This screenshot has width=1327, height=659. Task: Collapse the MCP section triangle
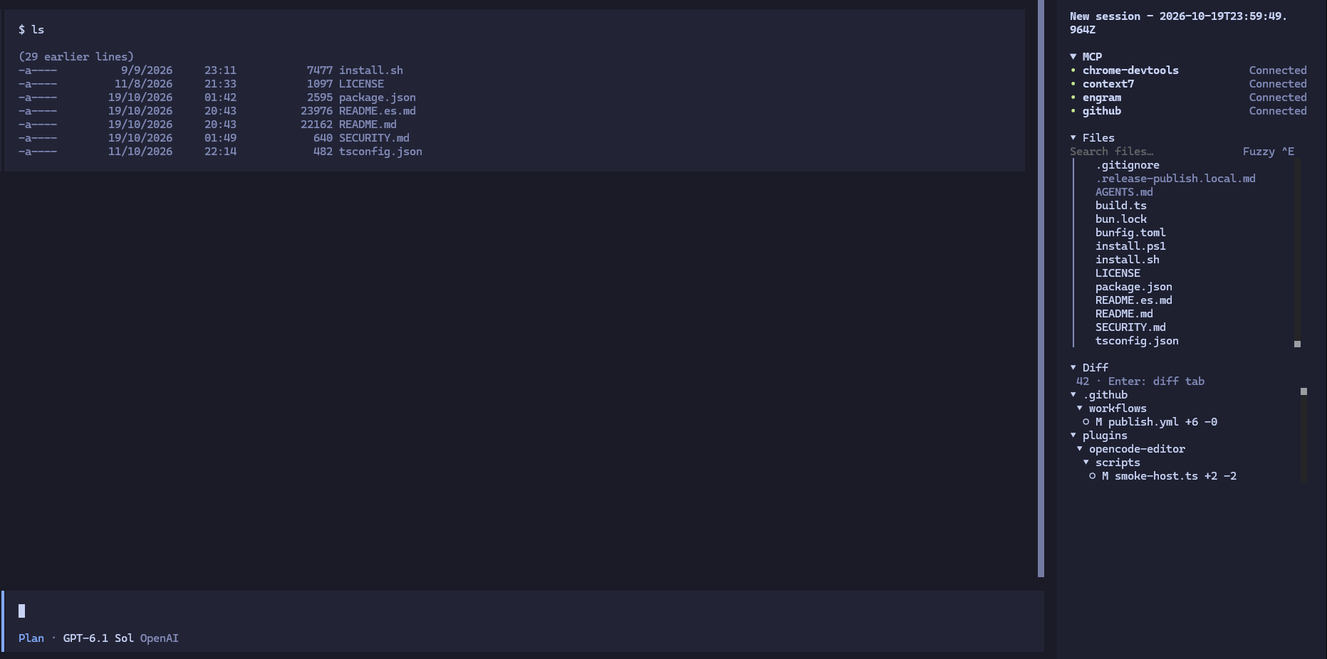pyautogui.click(x=1073, y=56)
